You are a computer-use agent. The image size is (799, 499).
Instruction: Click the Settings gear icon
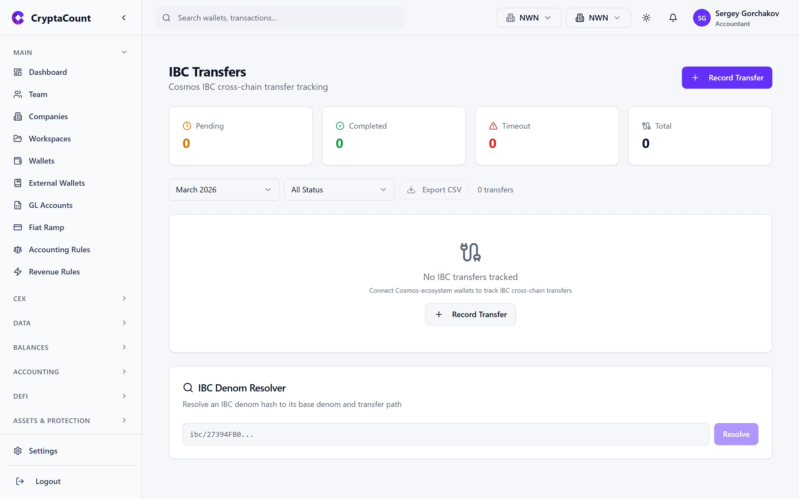(x=18, y=451)
